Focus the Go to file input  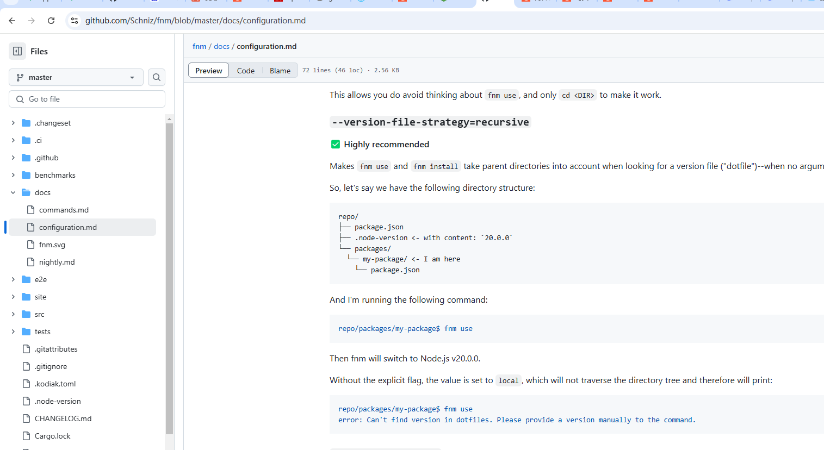click(87, 99)
